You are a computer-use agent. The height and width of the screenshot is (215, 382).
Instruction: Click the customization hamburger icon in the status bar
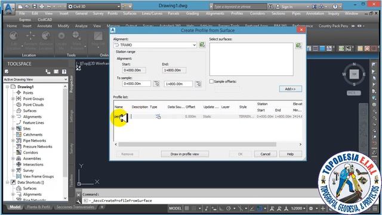[375, 208]
